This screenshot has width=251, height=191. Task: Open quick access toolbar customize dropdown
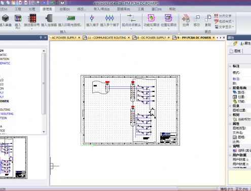point(70,3)
